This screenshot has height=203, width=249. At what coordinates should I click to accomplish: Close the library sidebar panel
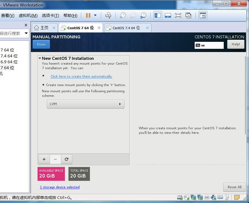[26, 25]
